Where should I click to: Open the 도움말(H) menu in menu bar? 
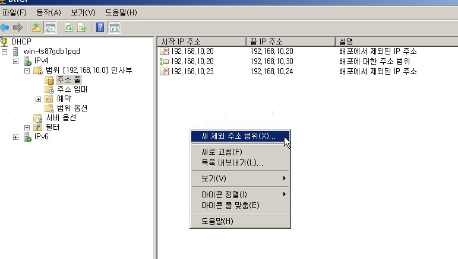point(121,13)
